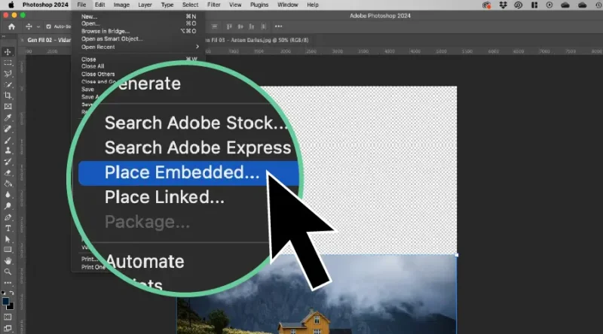Screen dimensions: 603x334
Task: Click the background color swatch
Action: coord(11,306)
